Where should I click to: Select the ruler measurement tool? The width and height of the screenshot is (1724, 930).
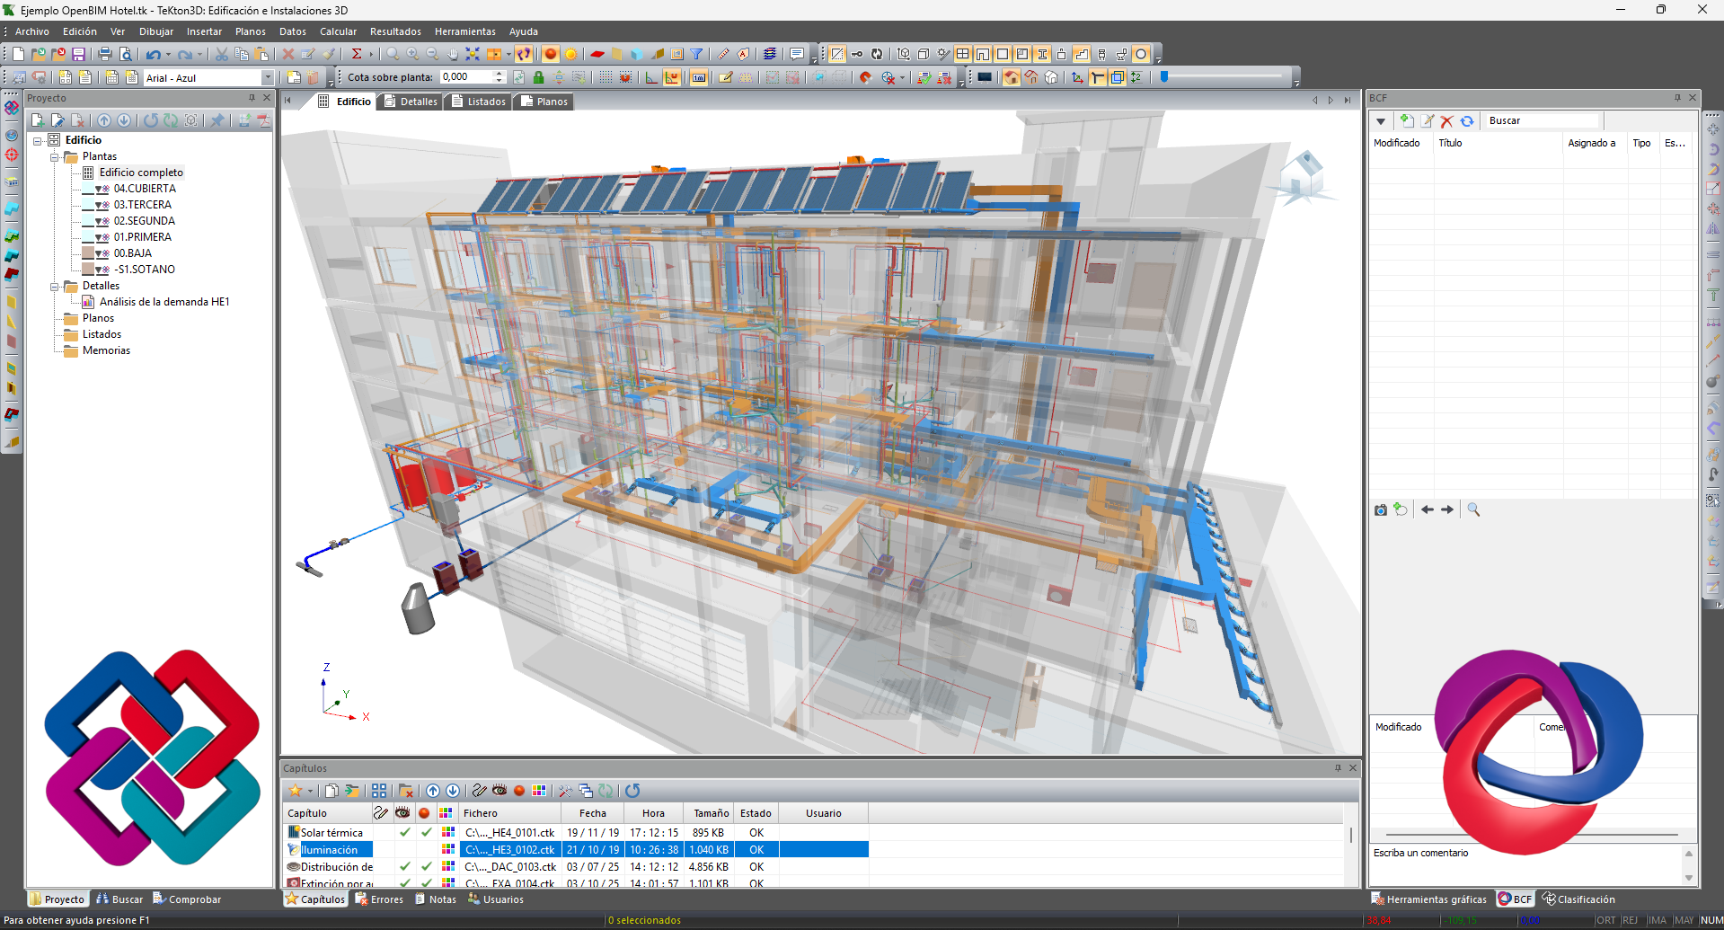point(723,54)
